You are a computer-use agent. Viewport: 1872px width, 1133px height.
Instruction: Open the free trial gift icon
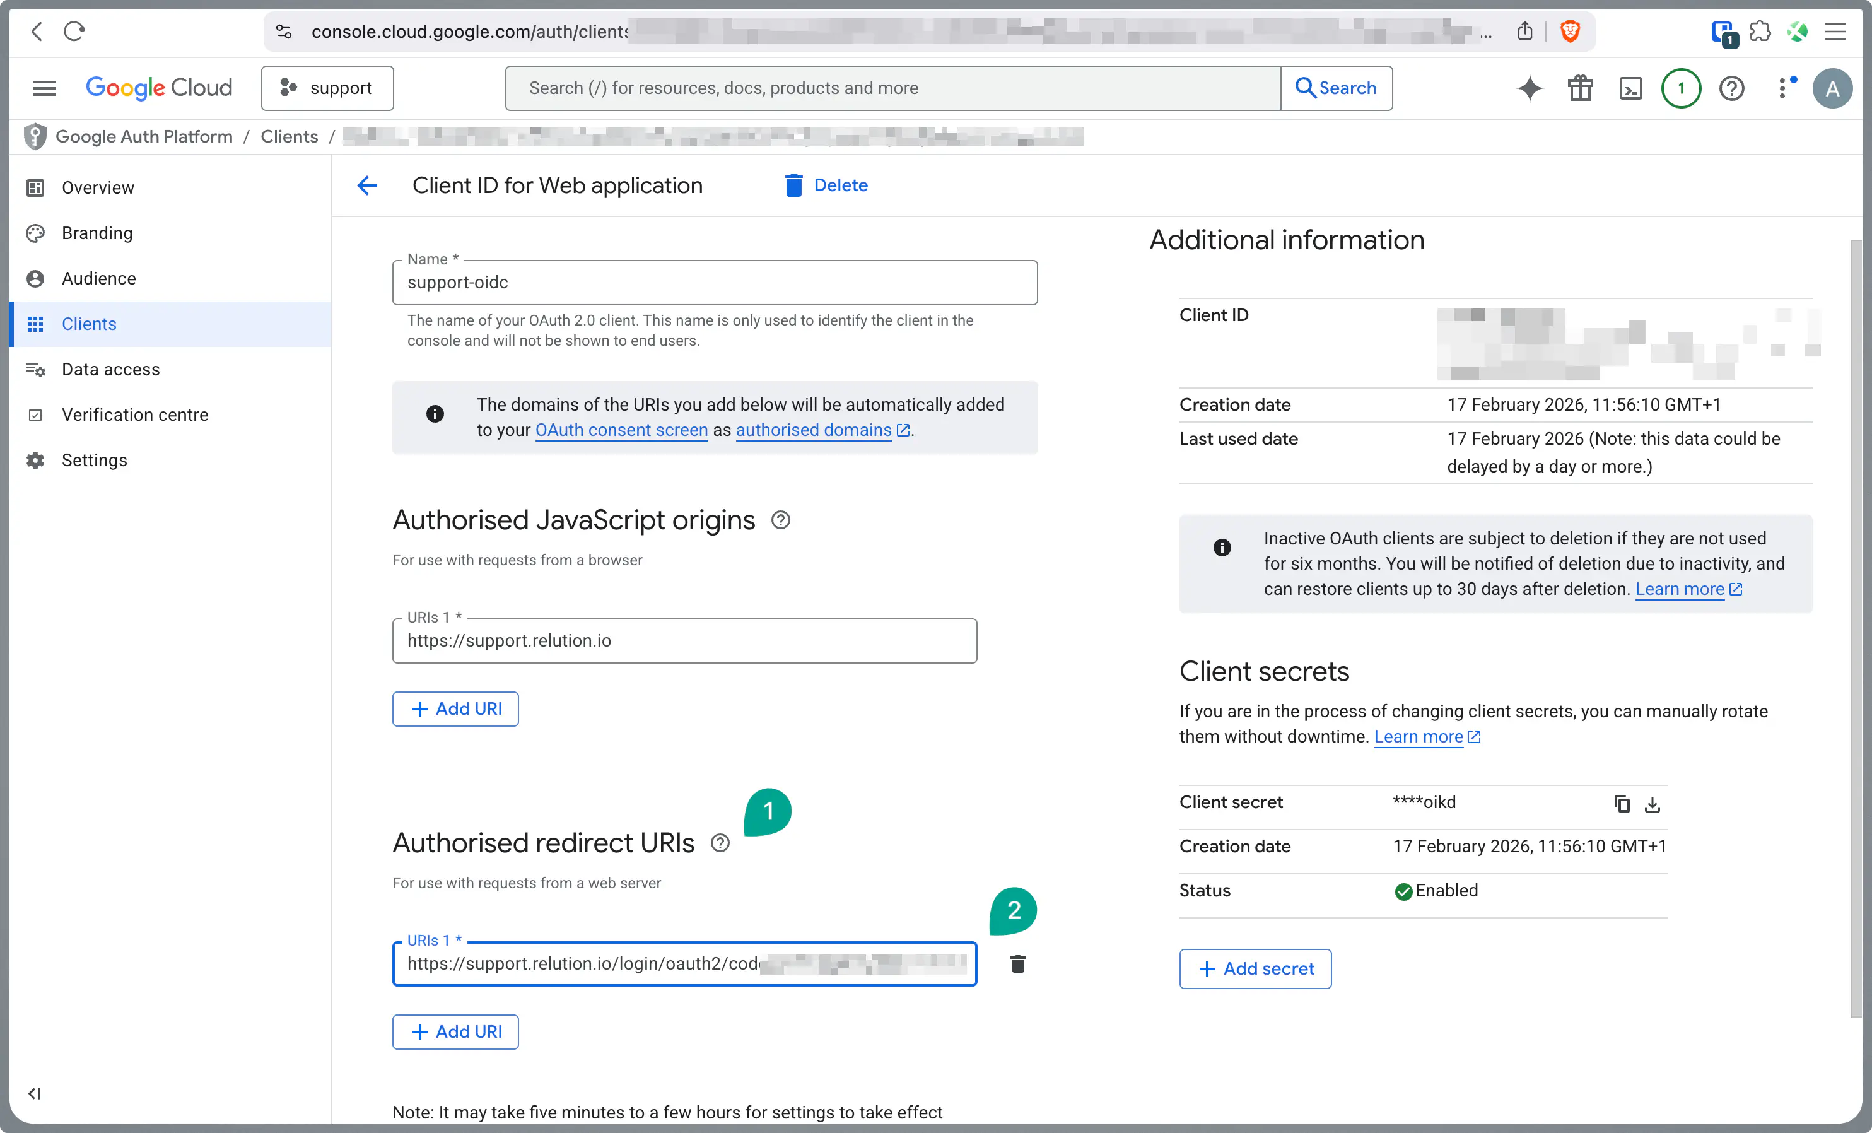[x=1580, y=88]
